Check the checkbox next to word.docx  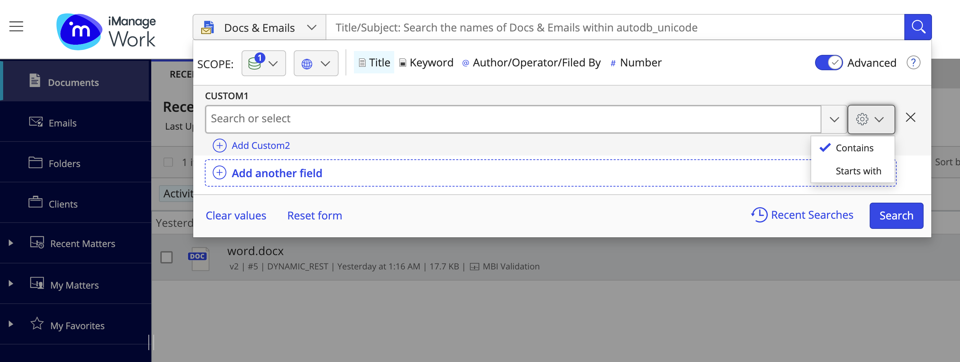point(167,257)
